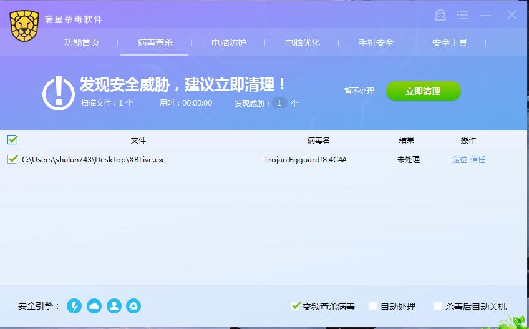Click the lightning bolt security engine icon
The image size is (529, 329).
pos(74,306)
